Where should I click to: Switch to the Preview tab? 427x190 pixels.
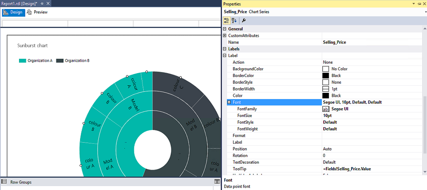tap(37, 12)
